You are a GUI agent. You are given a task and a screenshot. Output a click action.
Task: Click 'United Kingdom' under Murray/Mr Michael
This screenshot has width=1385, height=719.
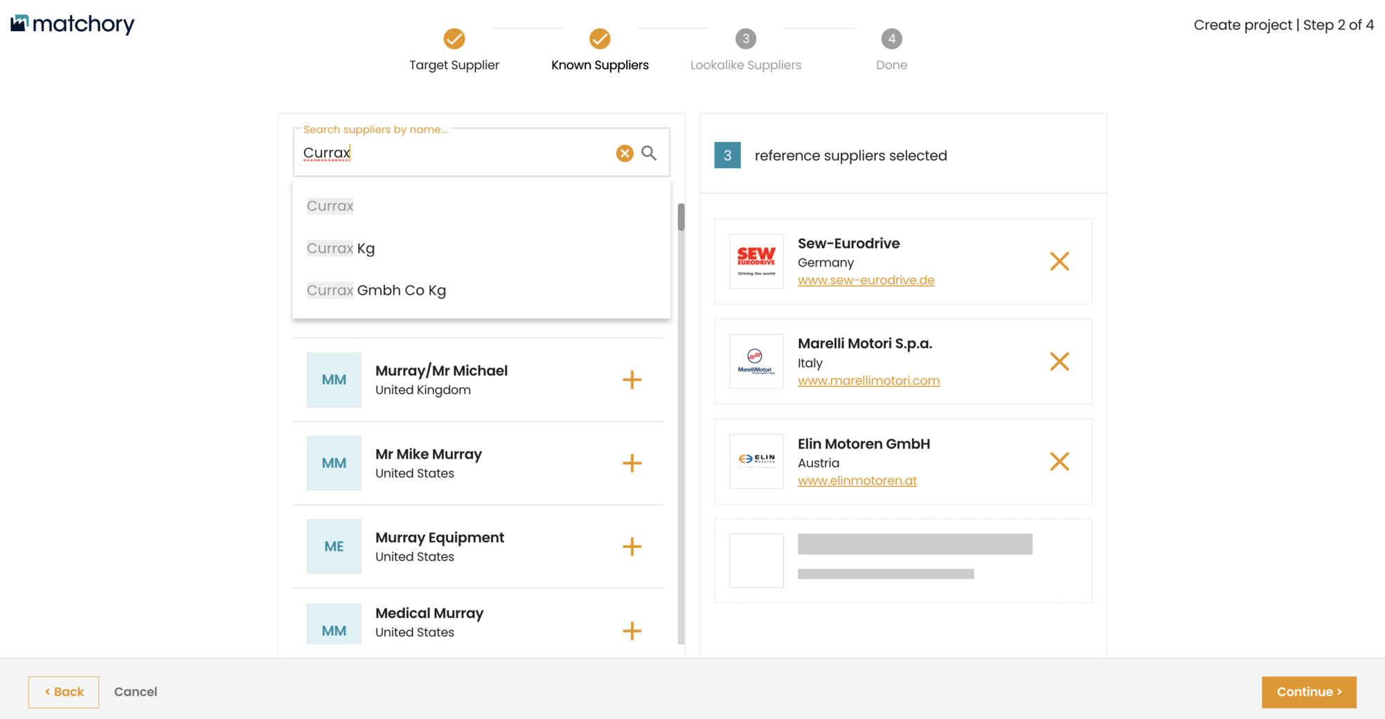(423, 390)
